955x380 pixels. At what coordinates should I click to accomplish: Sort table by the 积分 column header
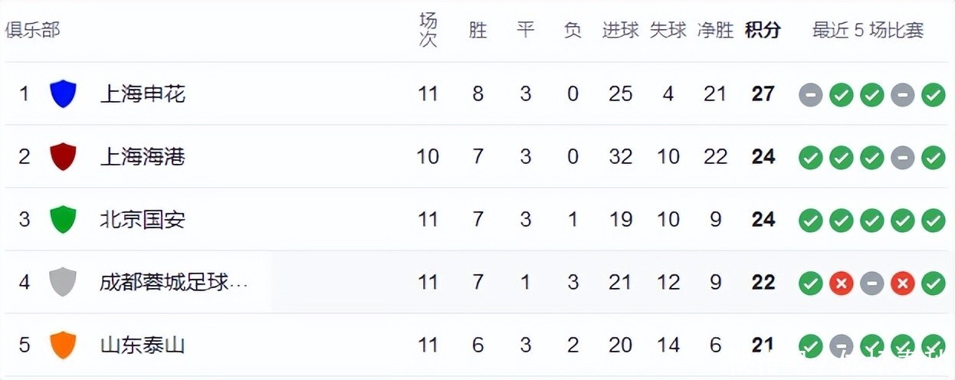(763, 31)
